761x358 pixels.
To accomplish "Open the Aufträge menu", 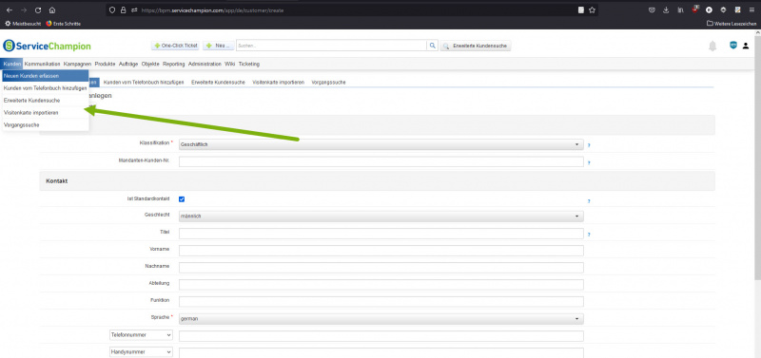I will coord(128,64).
